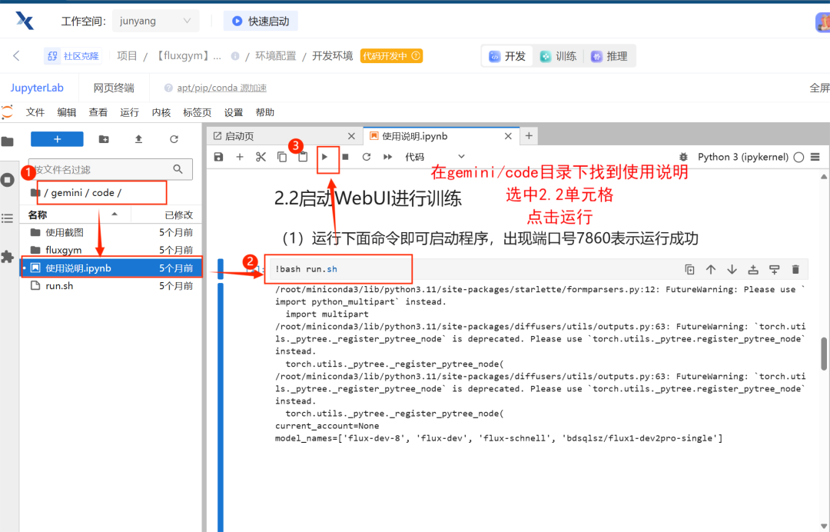Open the Python 3 (ipykernel) kernel selector
The image size is (830, 532).
[x=743, y=157]
